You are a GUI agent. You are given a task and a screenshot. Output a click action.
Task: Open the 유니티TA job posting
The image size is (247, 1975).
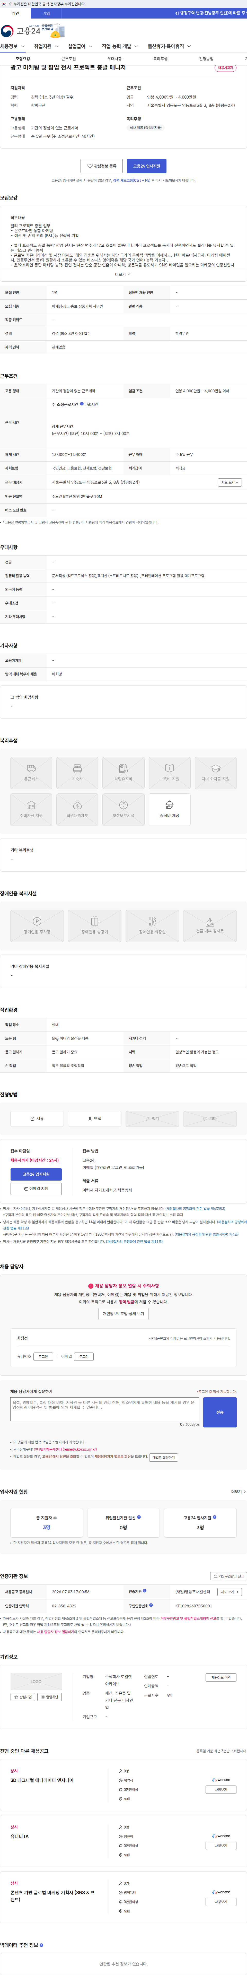(20, 1836)
